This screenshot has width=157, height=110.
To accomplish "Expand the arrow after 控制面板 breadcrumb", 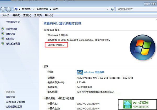I will coord(34,9).
